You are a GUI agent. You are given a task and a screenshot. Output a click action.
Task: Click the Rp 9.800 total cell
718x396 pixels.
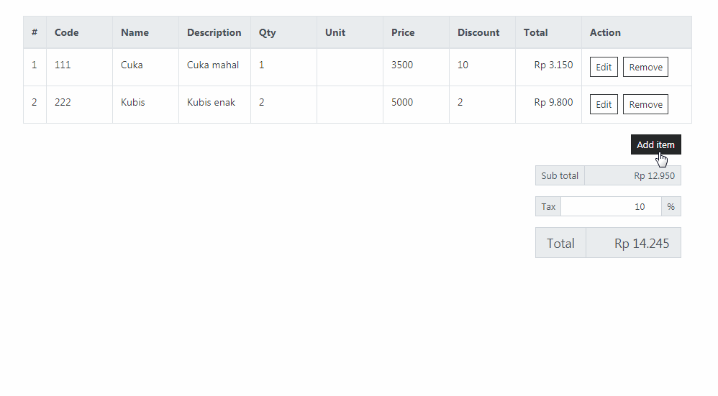[x=553, y=103]
